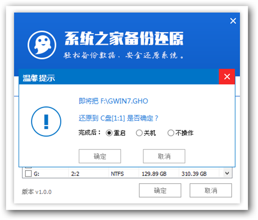This screenshot has width=258, height=220.
Task: Close the 温馨提示 dialog with red X
Action: click(227, 77)
